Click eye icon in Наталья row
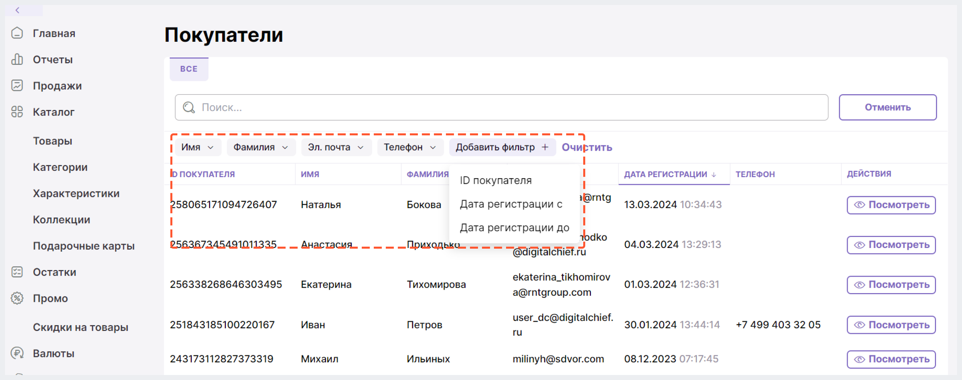 point(859,205)
